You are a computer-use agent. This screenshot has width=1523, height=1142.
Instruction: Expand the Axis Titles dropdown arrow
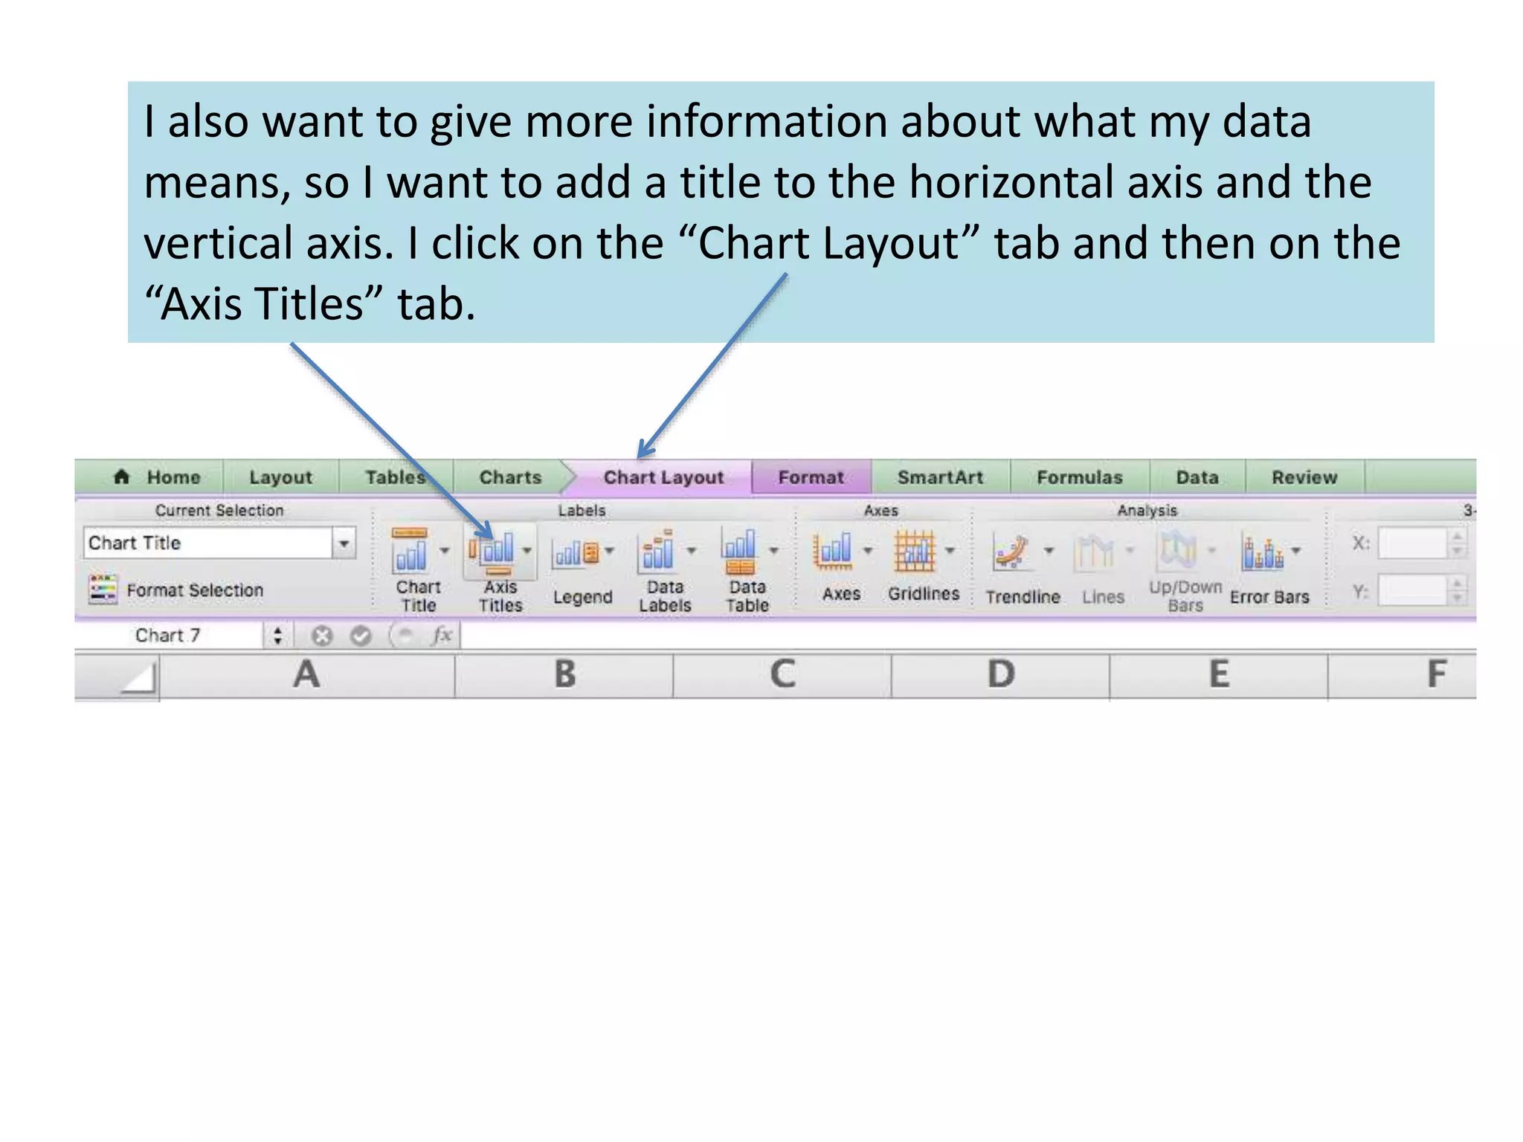pyautogui.click(x=527, y=551)
